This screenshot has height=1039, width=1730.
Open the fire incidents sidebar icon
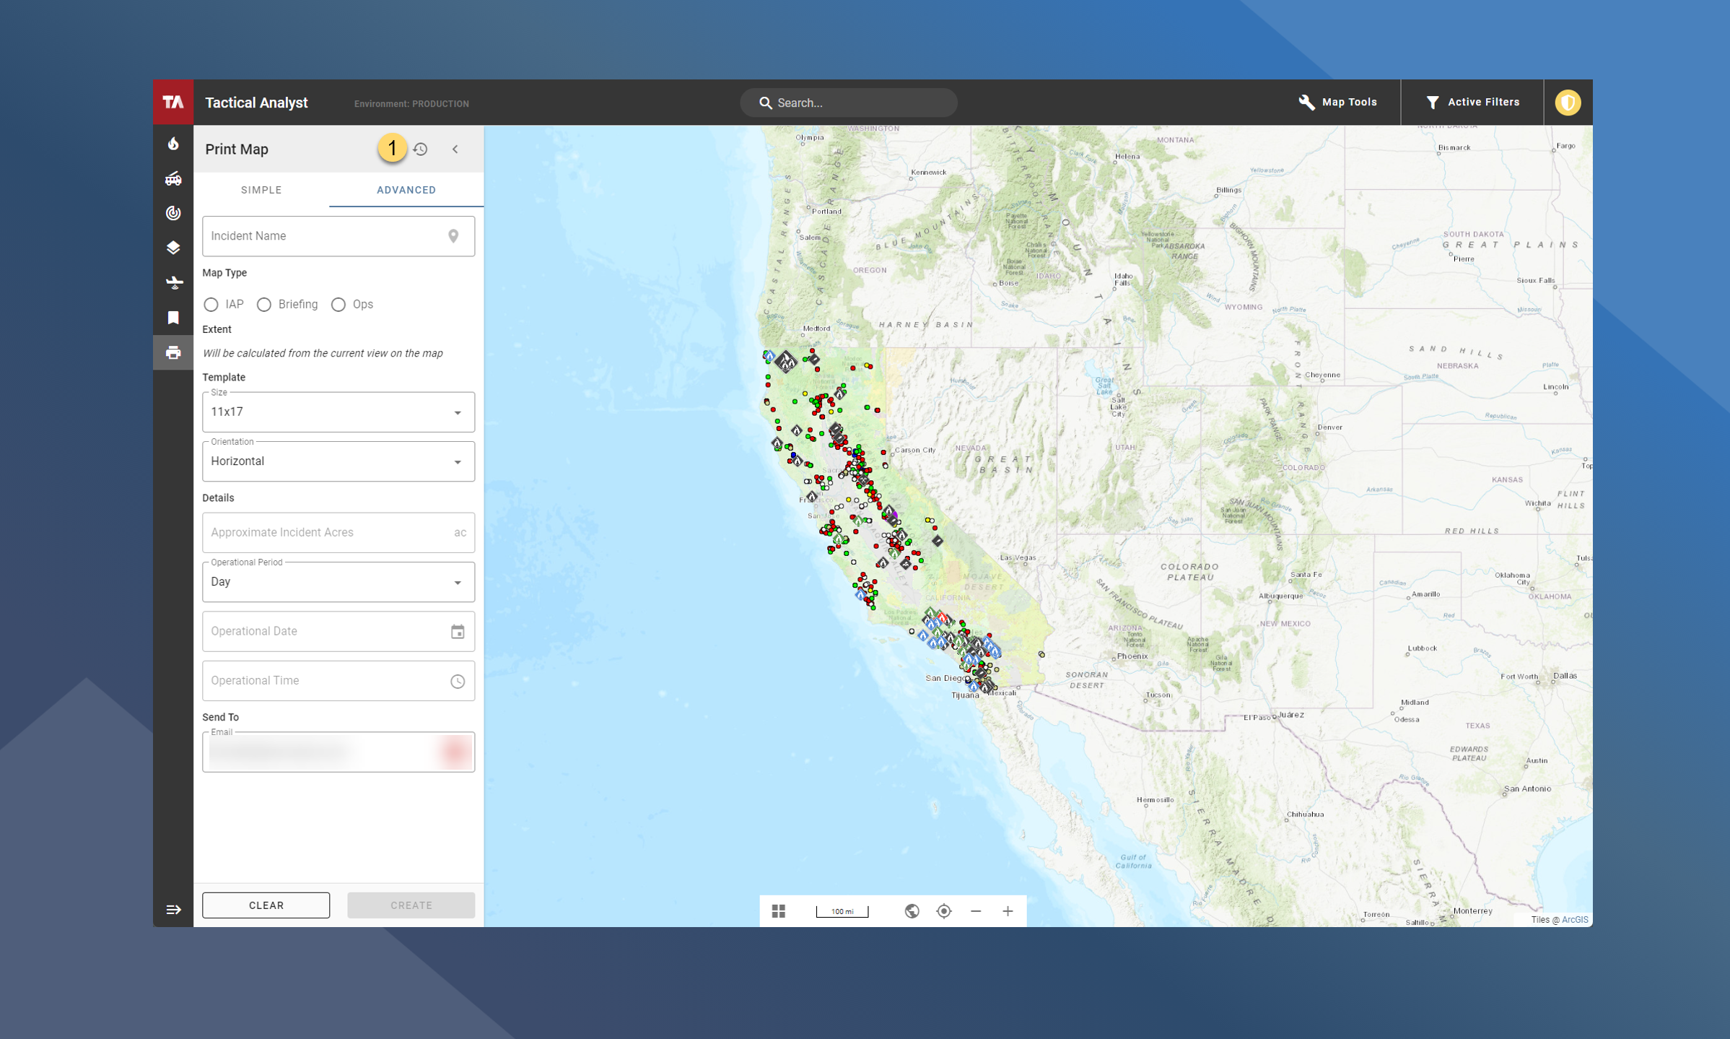pyautogui.click(x=173, y=144)
